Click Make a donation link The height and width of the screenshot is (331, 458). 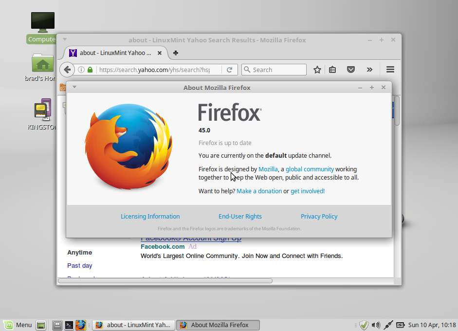pos(259,191)
